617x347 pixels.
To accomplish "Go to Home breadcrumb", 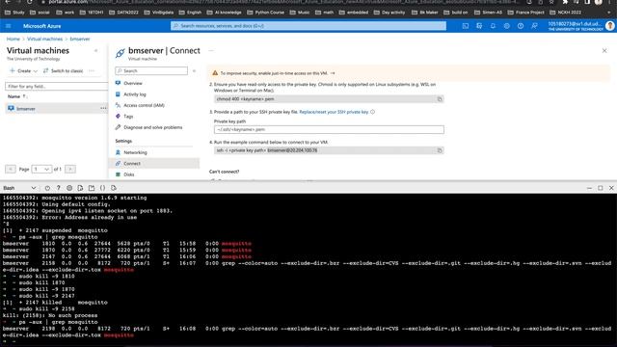I will pos(13,39).
